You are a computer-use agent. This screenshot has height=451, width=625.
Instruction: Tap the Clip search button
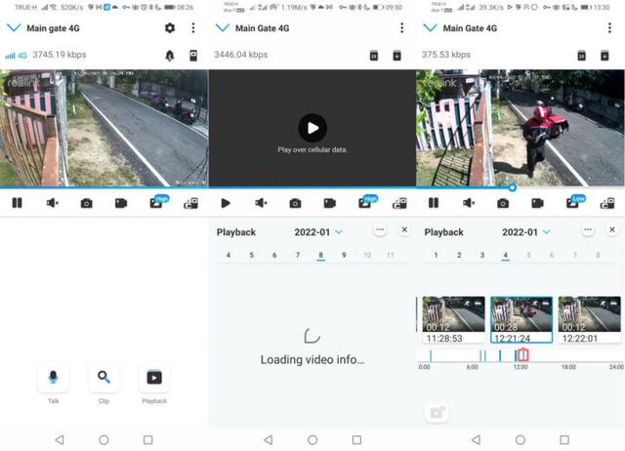click(104, 377)
